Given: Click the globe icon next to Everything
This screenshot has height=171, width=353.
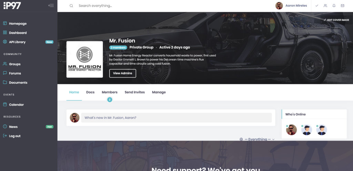Looking at the screenshot, I should 241,139.
